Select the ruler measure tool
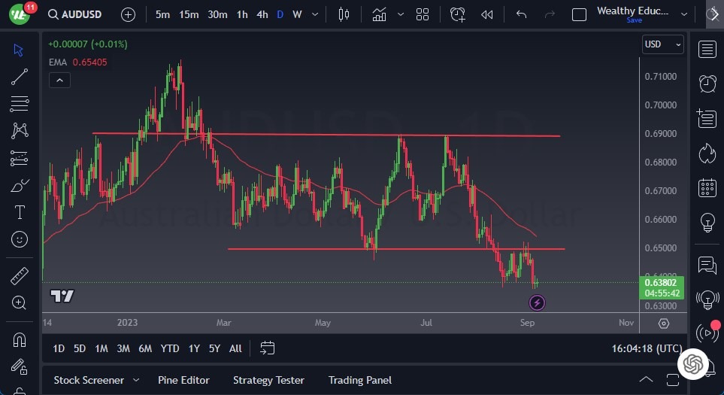This screenshot has width=724, height=395. 19,276
